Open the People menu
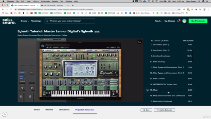This screenshot has height=119, width=211. click(55, 1)
